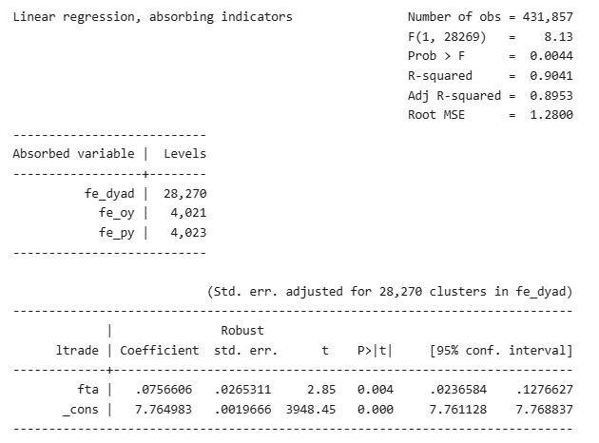This screenshot has height=443, width=599.
Task: Click the '[95% conf. interval]' header
Action: (501, 350)
